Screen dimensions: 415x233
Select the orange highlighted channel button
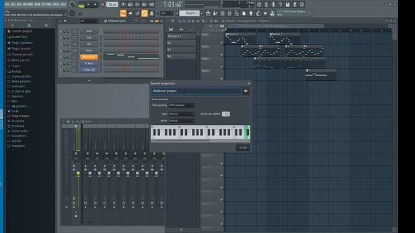click(89, 57)
